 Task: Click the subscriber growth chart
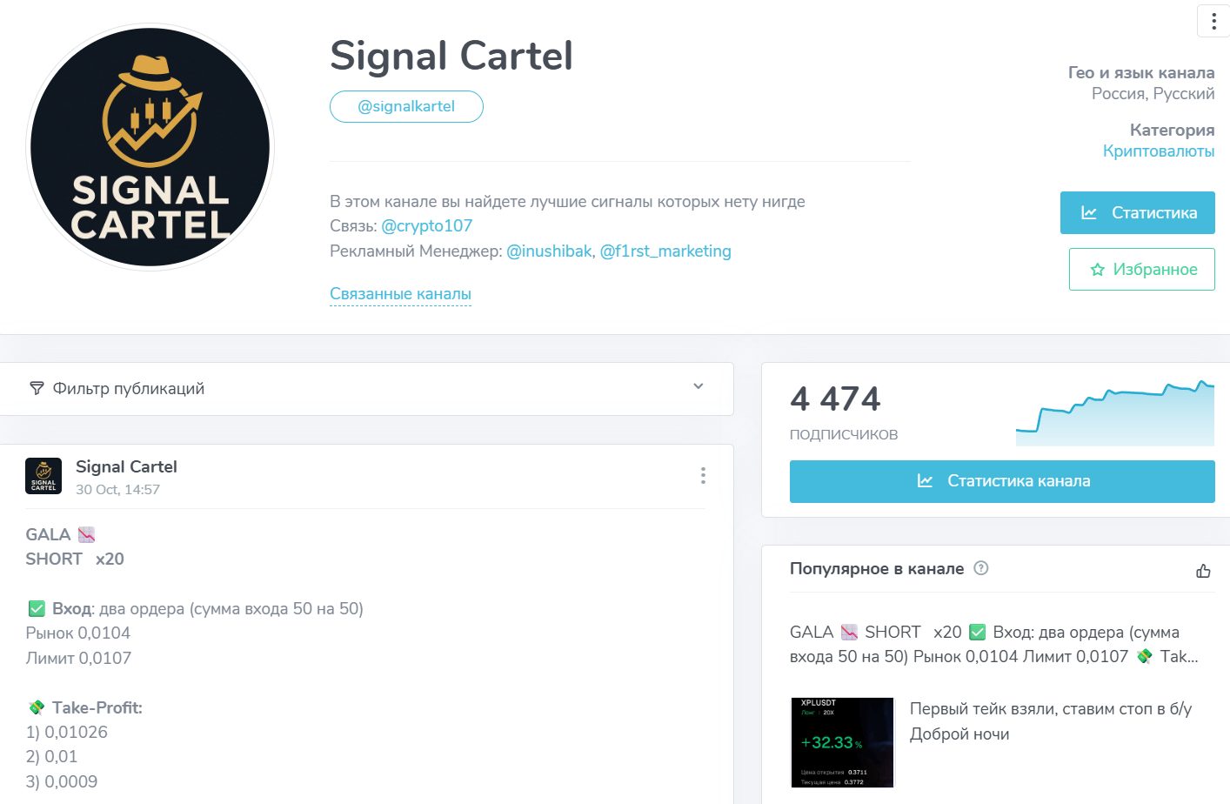coord(1114,414)
